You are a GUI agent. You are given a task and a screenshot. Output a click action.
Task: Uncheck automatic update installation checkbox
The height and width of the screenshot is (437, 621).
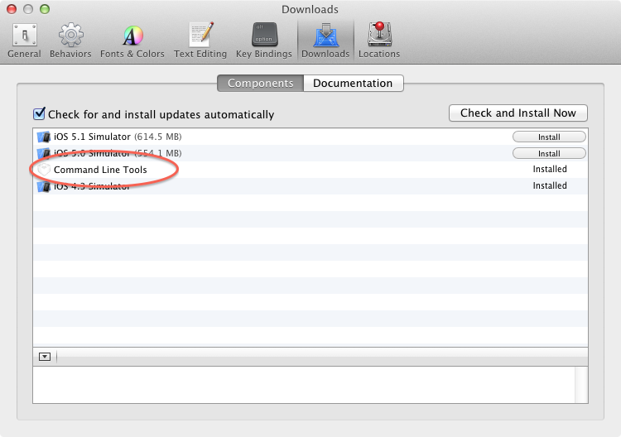(x=39, y=114)
